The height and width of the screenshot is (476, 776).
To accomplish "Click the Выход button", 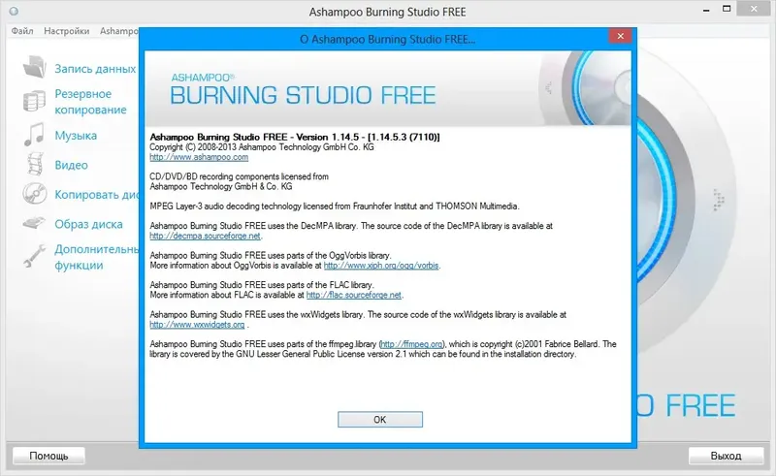I will (726, 456).
